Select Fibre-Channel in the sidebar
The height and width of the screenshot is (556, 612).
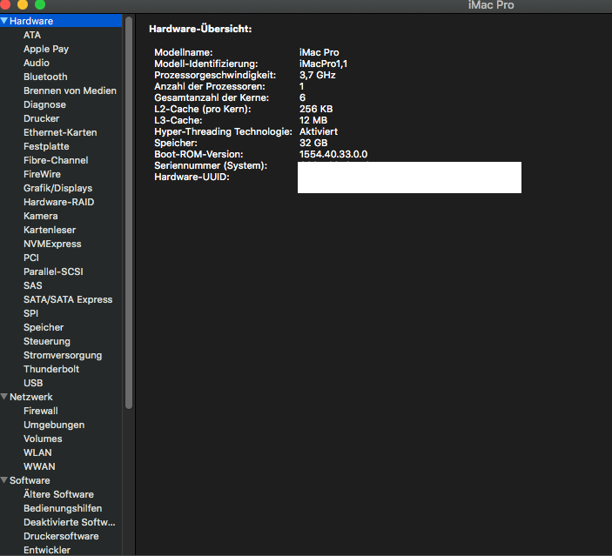(x=56, y=160)
